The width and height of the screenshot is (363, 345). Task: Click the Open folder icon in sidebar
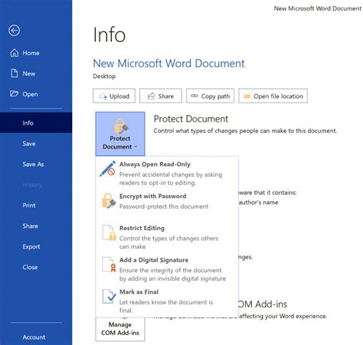15,94
